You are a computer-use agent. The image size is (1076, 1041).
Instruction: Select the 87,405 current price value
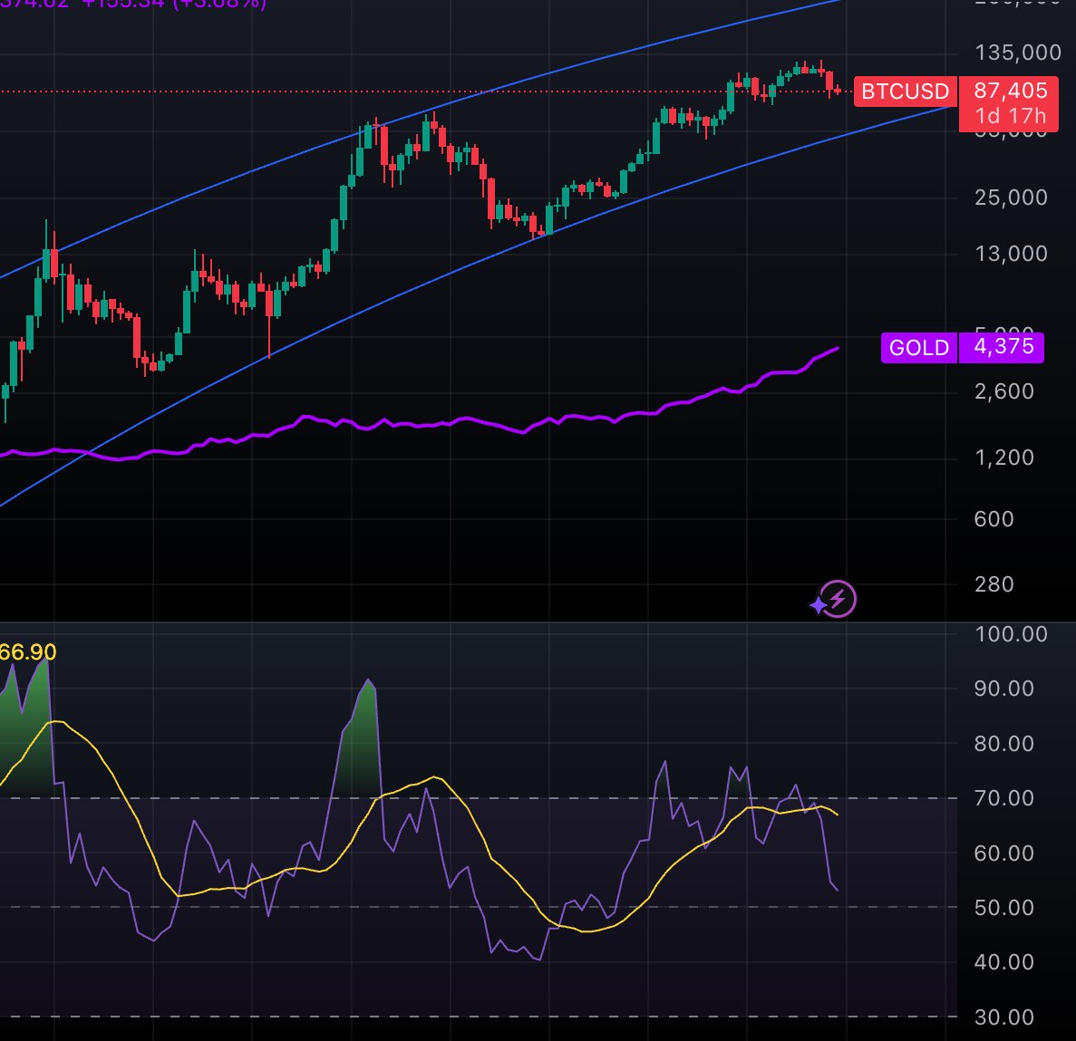click(1010, 91)
